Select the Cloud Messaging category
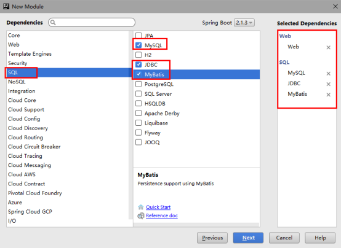The image size is (341, 248). coord(68,165)
